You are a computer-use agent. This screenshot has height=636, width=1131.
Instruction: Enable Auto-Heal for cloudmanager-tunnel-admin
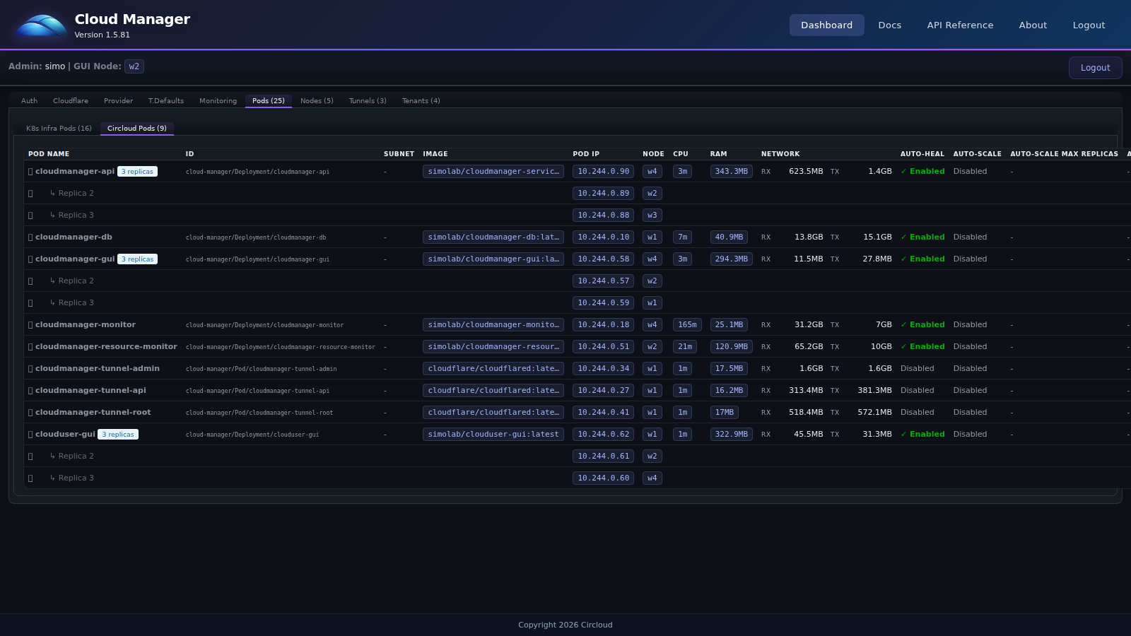coord(917,368)
